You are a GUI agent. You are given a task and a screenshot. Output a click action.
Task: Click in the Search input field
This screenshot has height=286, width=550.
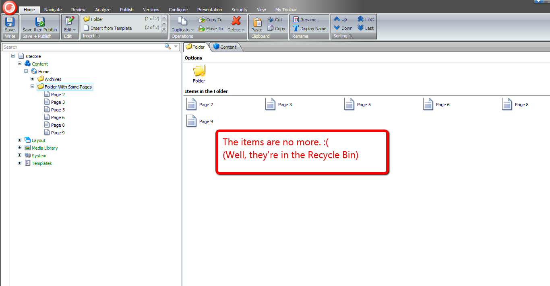click(81, 47)
